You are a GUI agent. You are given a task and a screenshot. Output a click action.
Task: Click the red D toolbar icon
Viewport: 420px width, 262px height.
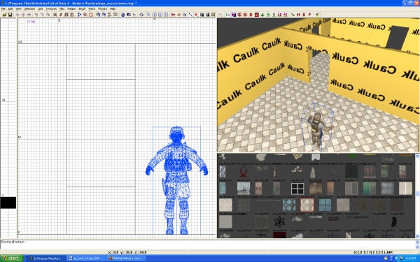click(x=251, y=15)
